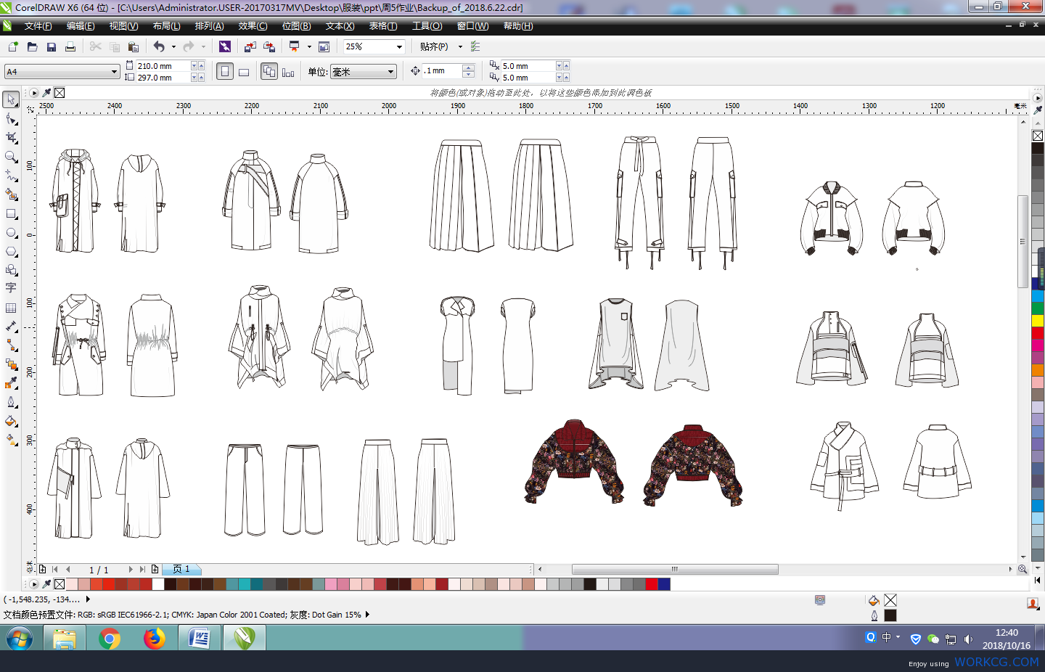
Task: Select the Freehand drawing tool
Action: pyautogui.click(x=12, y=176)
